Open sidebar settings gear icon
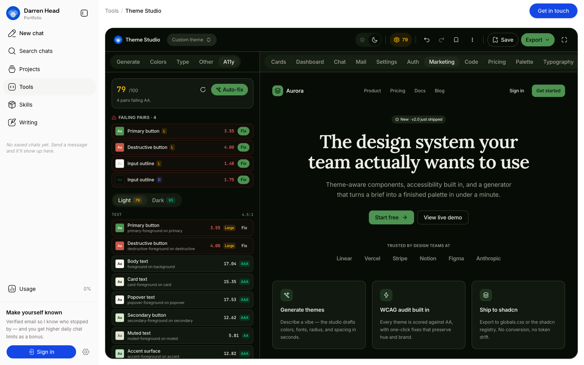Screen dimensions: 584x365 click(86, 352)
